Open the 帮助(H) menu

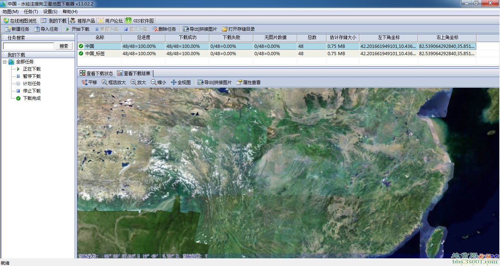click(x=70, y=12)
